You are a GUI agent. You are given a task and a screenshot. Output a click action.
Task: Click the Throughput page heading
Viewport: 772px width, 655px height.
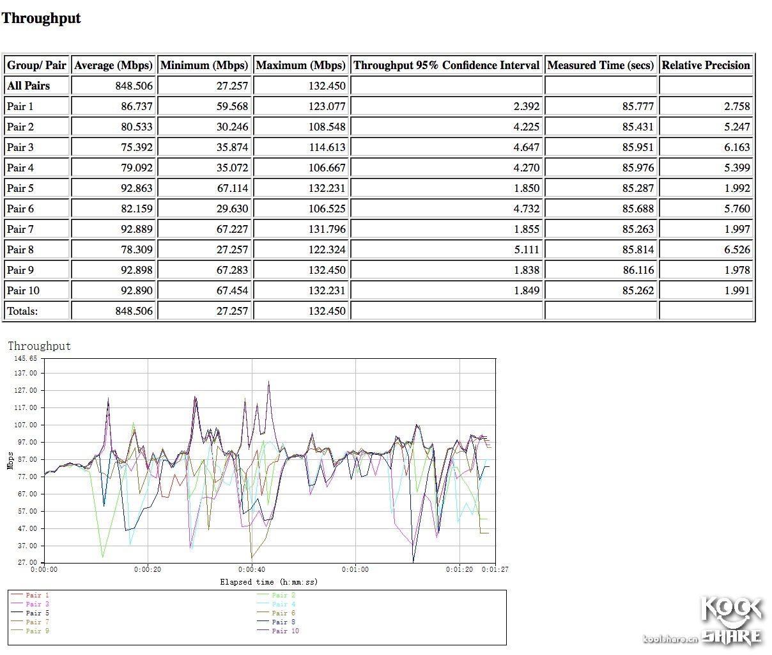41,18
